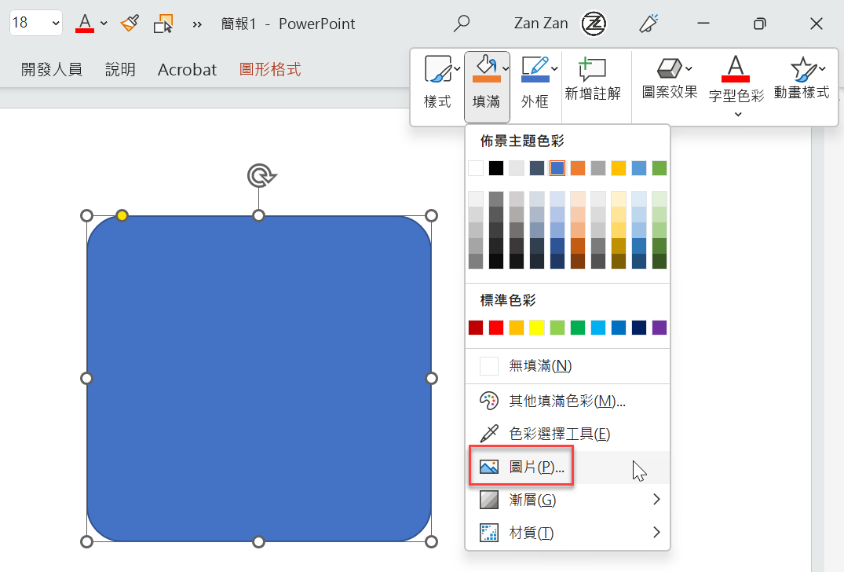Click the rotation handle above the shape
Image resolution: width=844 pixels, height=572 pixels.
(x=261, y=176)
